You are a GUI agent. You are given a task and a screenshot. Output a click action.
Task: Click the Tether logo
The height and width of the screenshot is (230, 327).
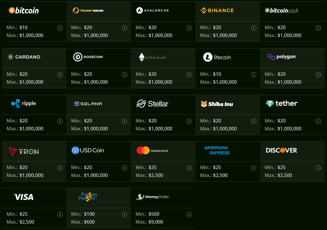click(282, 103)
